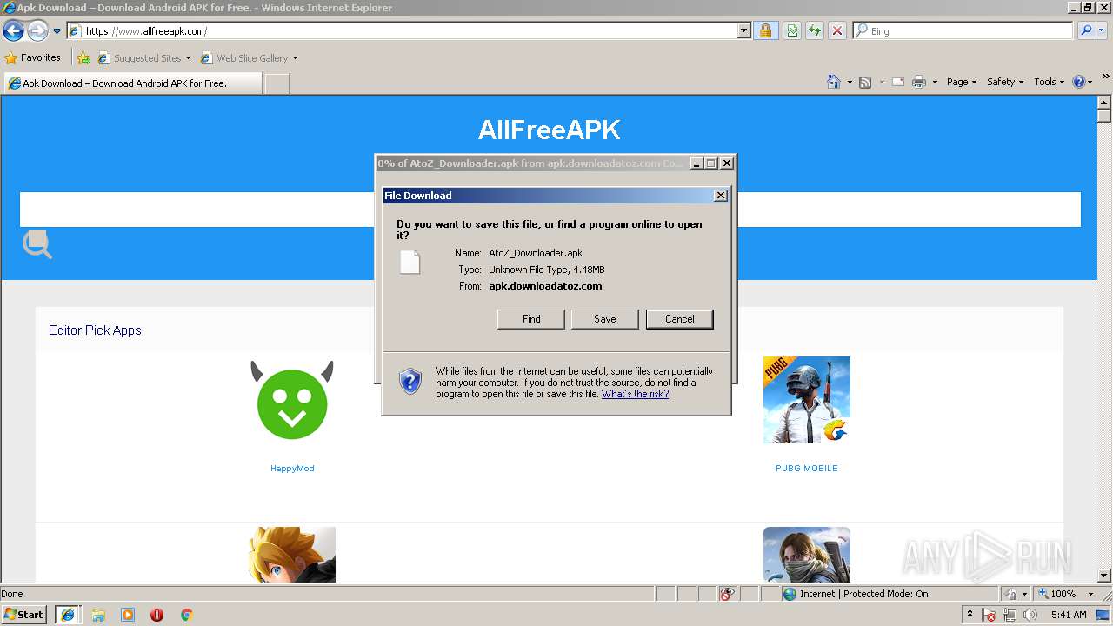
Task: Open the masked soldier game thumbnail
Action: tap(807, 555)
